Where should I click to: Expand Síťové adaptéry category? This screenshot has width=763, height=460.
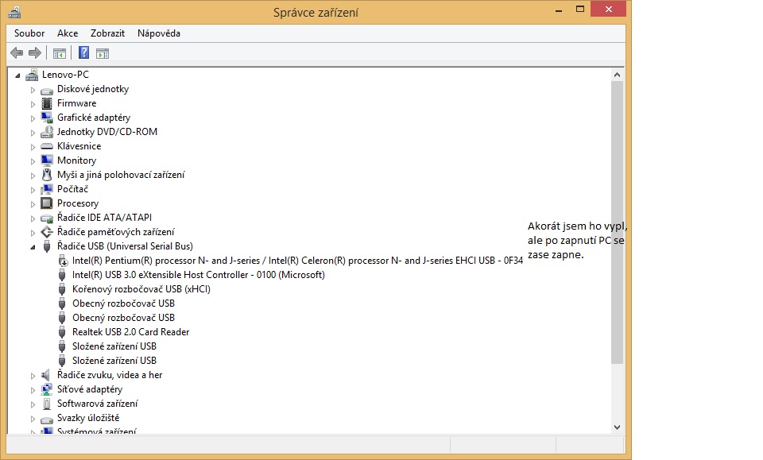(33, 390)
